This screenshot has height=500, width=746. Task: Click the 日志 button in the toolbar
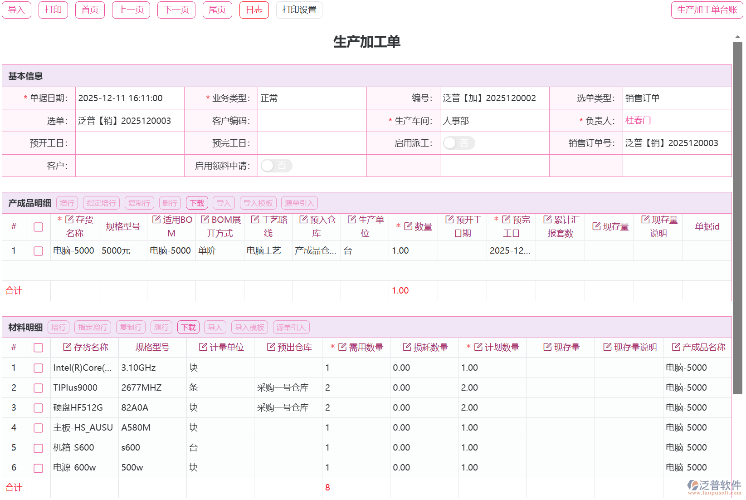point(254,10)
